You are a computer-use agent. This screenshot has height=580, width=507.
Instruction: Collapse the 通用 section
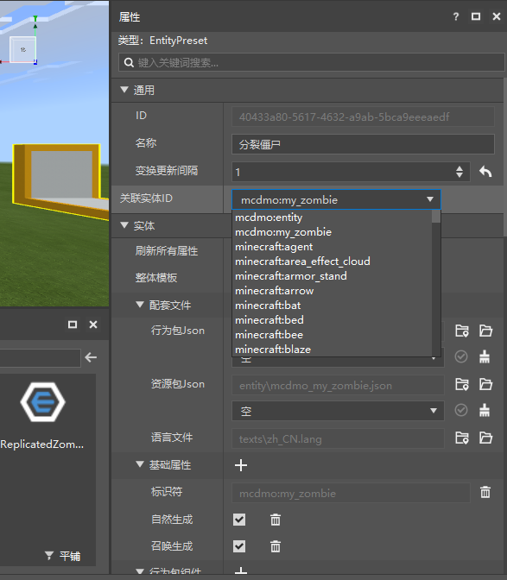click(x=124, y=90)
